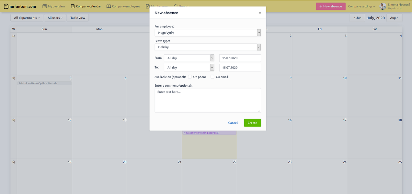412x194 pixels.
Task: Click the From date field
Action: pos(240,58)
